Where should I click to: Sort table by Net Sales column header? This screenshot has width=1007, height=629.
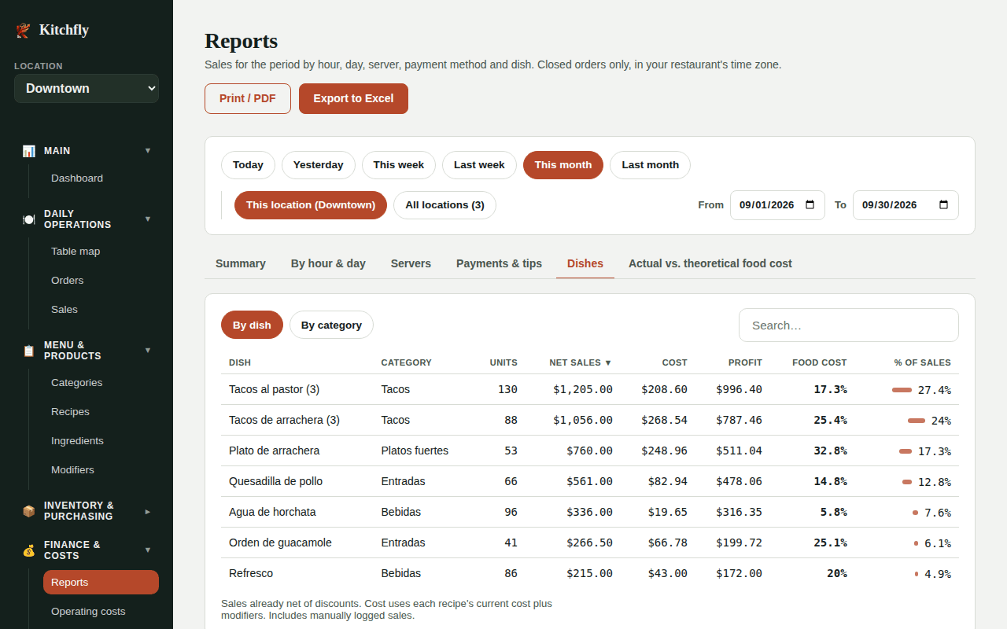581,362
